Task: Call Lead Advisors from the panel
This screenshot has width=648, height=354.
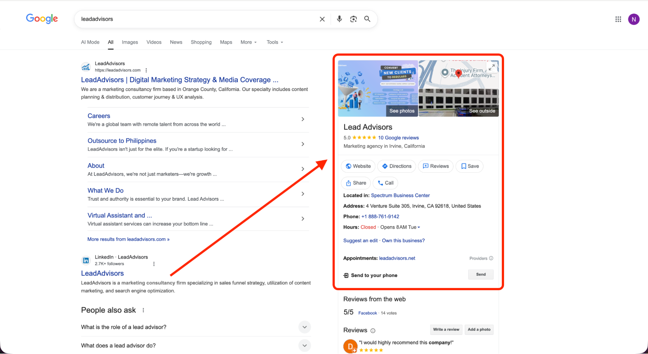Action: coord(385,183)
